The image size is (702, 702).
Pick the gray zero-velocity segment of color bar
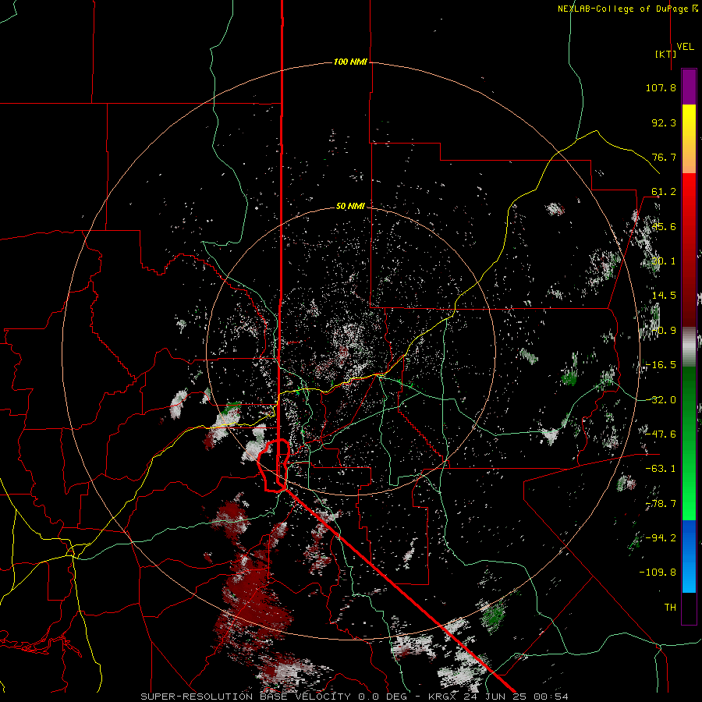[x=689, y=347]
